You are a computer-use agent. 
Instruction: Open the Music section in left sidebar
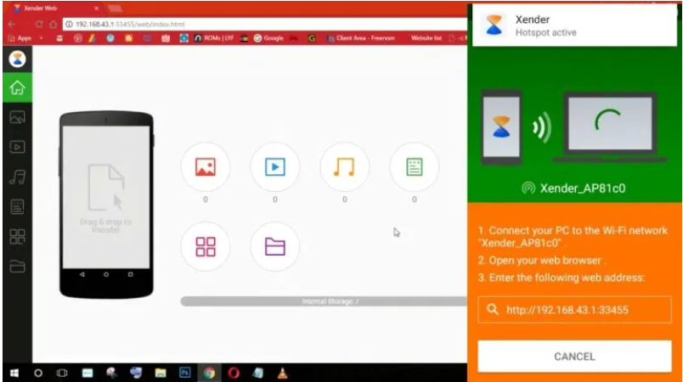[x=16, y=177]
